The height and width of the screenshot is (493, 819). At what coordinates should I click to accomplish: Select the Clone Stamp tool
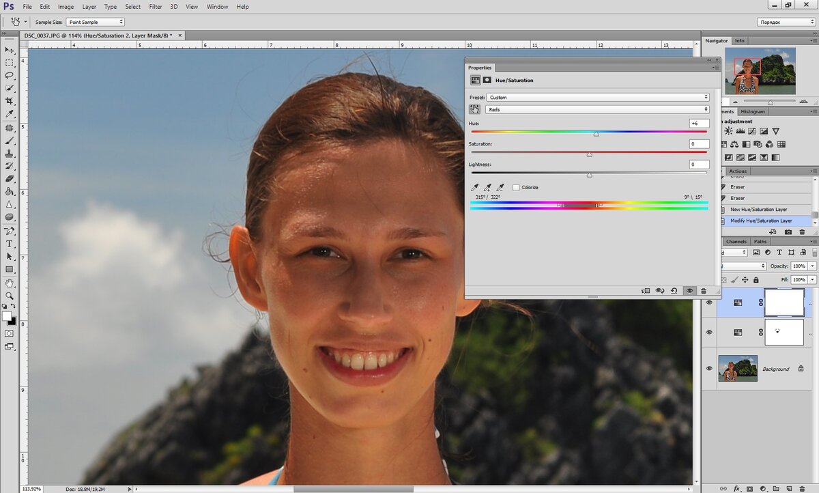pos(10,154)
